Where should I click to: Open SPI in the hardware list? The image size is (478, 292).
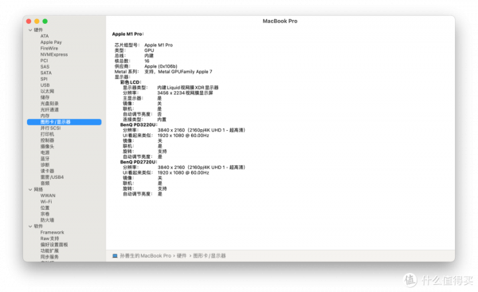(44, 79)
